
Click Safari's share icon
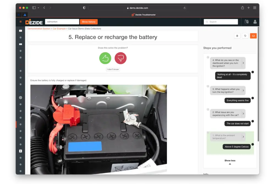(242, 8)
